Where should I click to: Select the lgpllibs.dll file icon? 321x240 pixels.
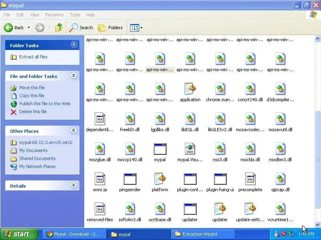click(160, 119)
